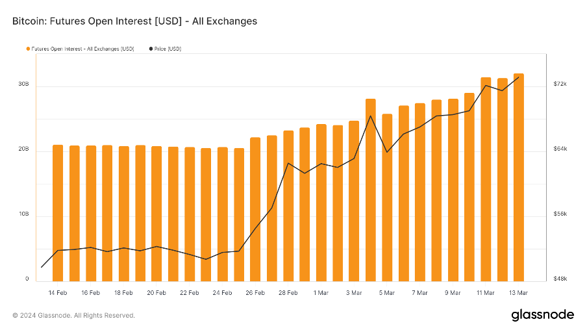Click the $72k price axis label
587x330 pixels.
pos(560,84)
